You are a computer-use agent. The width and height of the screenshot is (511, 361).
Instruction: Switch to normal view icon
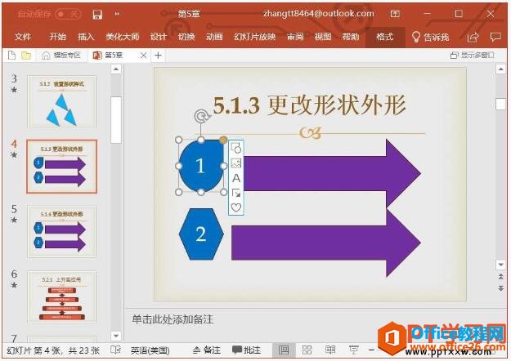click(x=284, y=350)
